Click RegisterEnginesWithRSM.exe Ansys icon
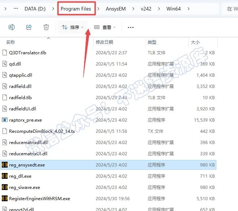Image resolution: width=238 pixels, height=211 pixels. click(x=5, y=199)
